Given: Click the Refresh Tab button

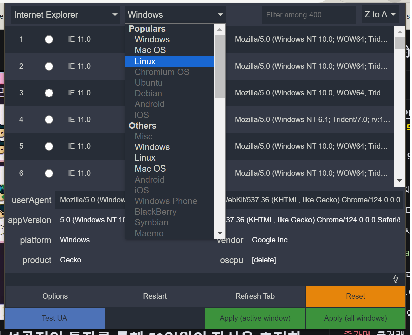Looking at the screenshot, I should (255, 296).
